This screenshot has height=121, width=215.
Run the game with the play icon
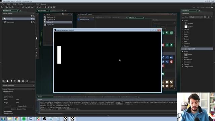pyautogui.click(x=26, y=7)
